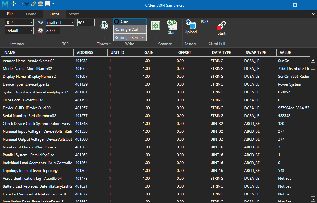Click the SWAP TYPE column header
317x203 pixels.
(259, 53)
